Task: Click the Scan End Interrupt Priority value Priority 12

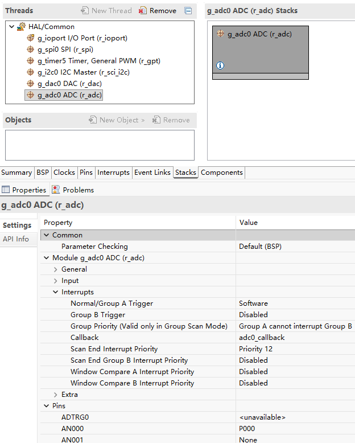Action: coord(295,349)
